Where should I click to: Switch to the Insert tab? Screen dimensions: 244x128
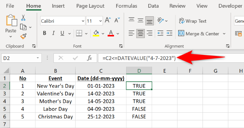(x=58, y=6)
